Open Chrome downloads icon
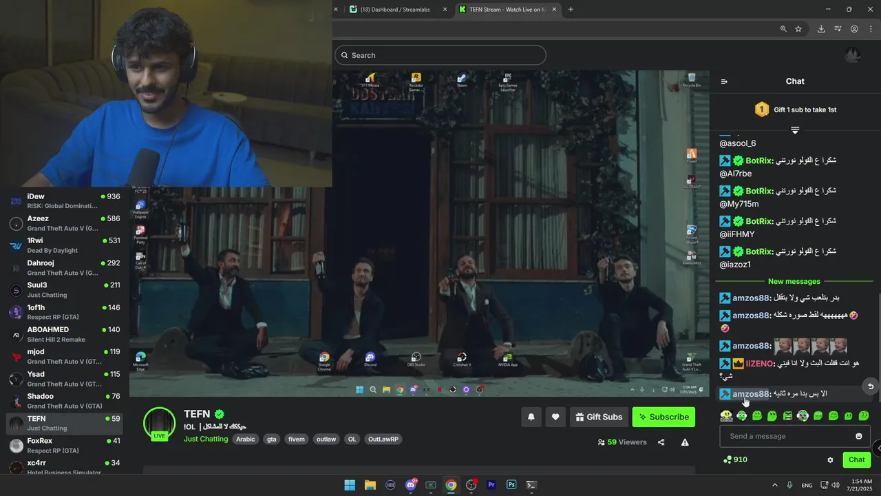This screenshot has width=881, height=496. coord(821,29)
